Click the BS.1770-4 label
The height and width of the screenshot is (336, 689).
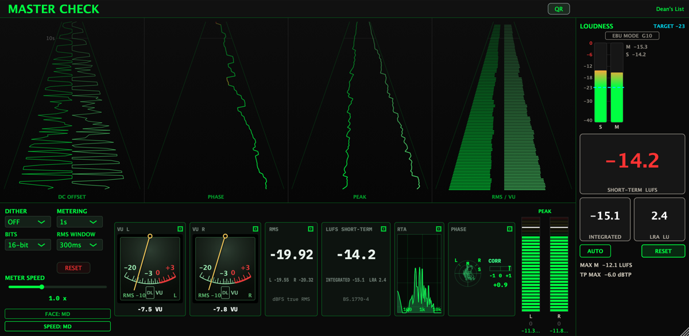coord(356,299)
